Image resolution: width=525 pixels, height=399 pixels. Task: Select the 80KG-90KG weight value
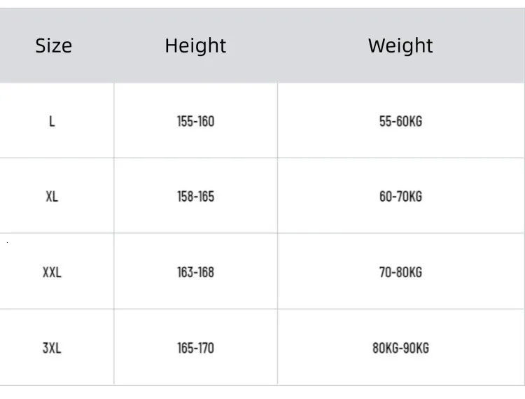(400, 348)
